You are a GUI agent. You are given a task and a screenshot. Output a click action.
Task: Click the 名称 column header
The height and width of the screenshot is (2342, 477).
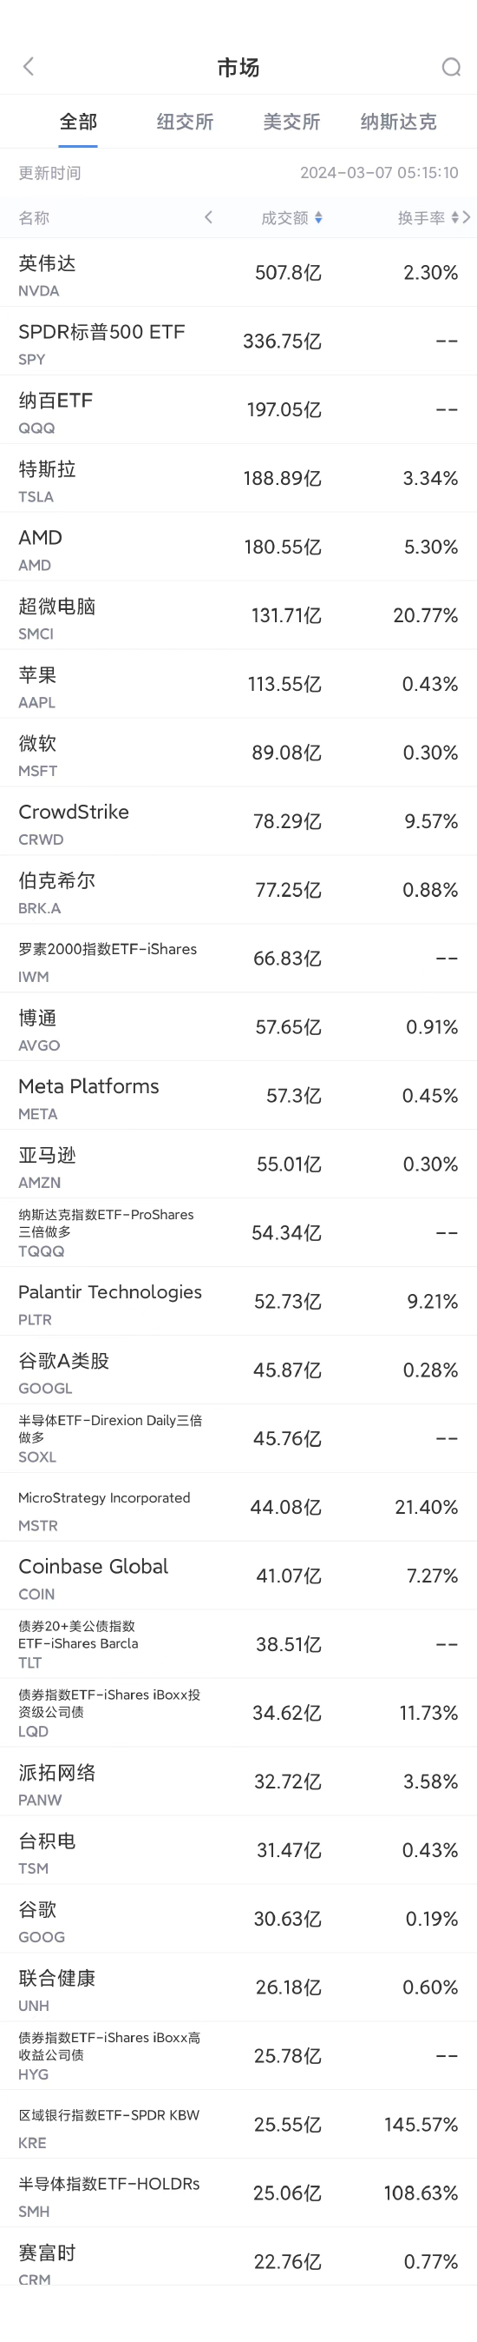pos(34,218)
